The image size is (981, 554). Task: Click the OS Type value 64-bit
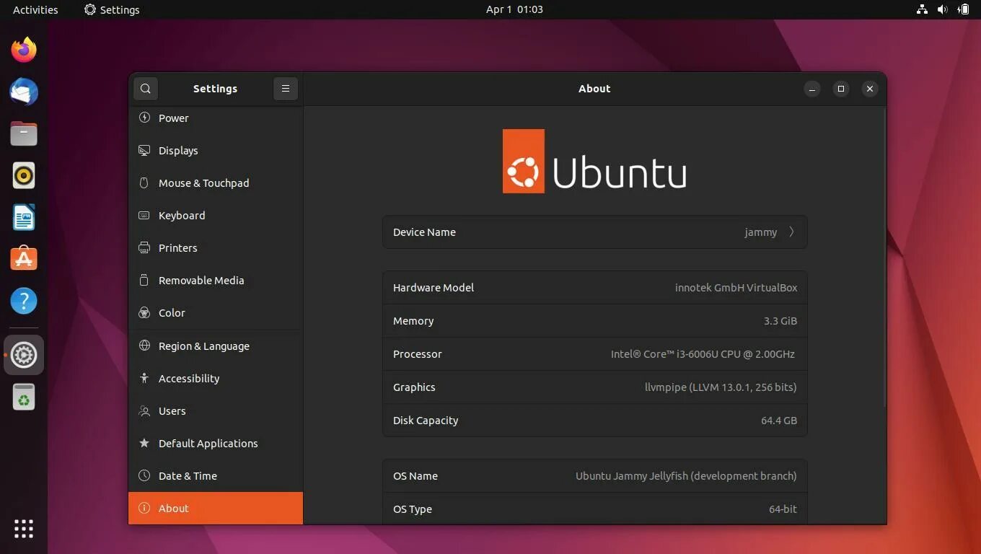783,509
